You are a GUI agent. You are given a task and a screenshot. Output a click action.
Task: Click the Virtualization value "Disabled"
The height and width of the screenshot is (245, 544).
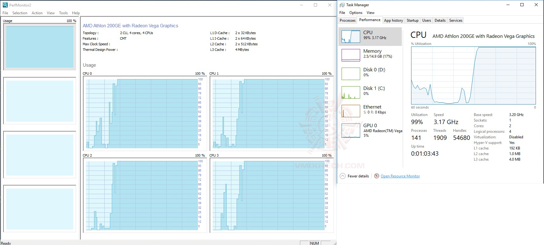[x=516, y=137]
